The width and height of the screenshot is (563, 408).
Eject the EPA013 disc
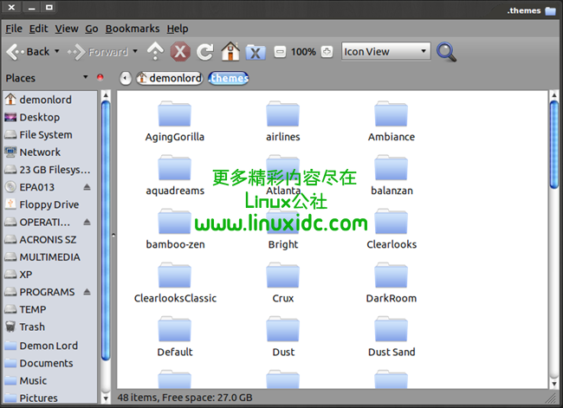click(87, 187)
